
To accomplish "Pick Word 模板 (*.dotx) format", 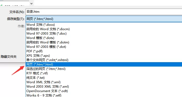I will click(x=104, y=38).
